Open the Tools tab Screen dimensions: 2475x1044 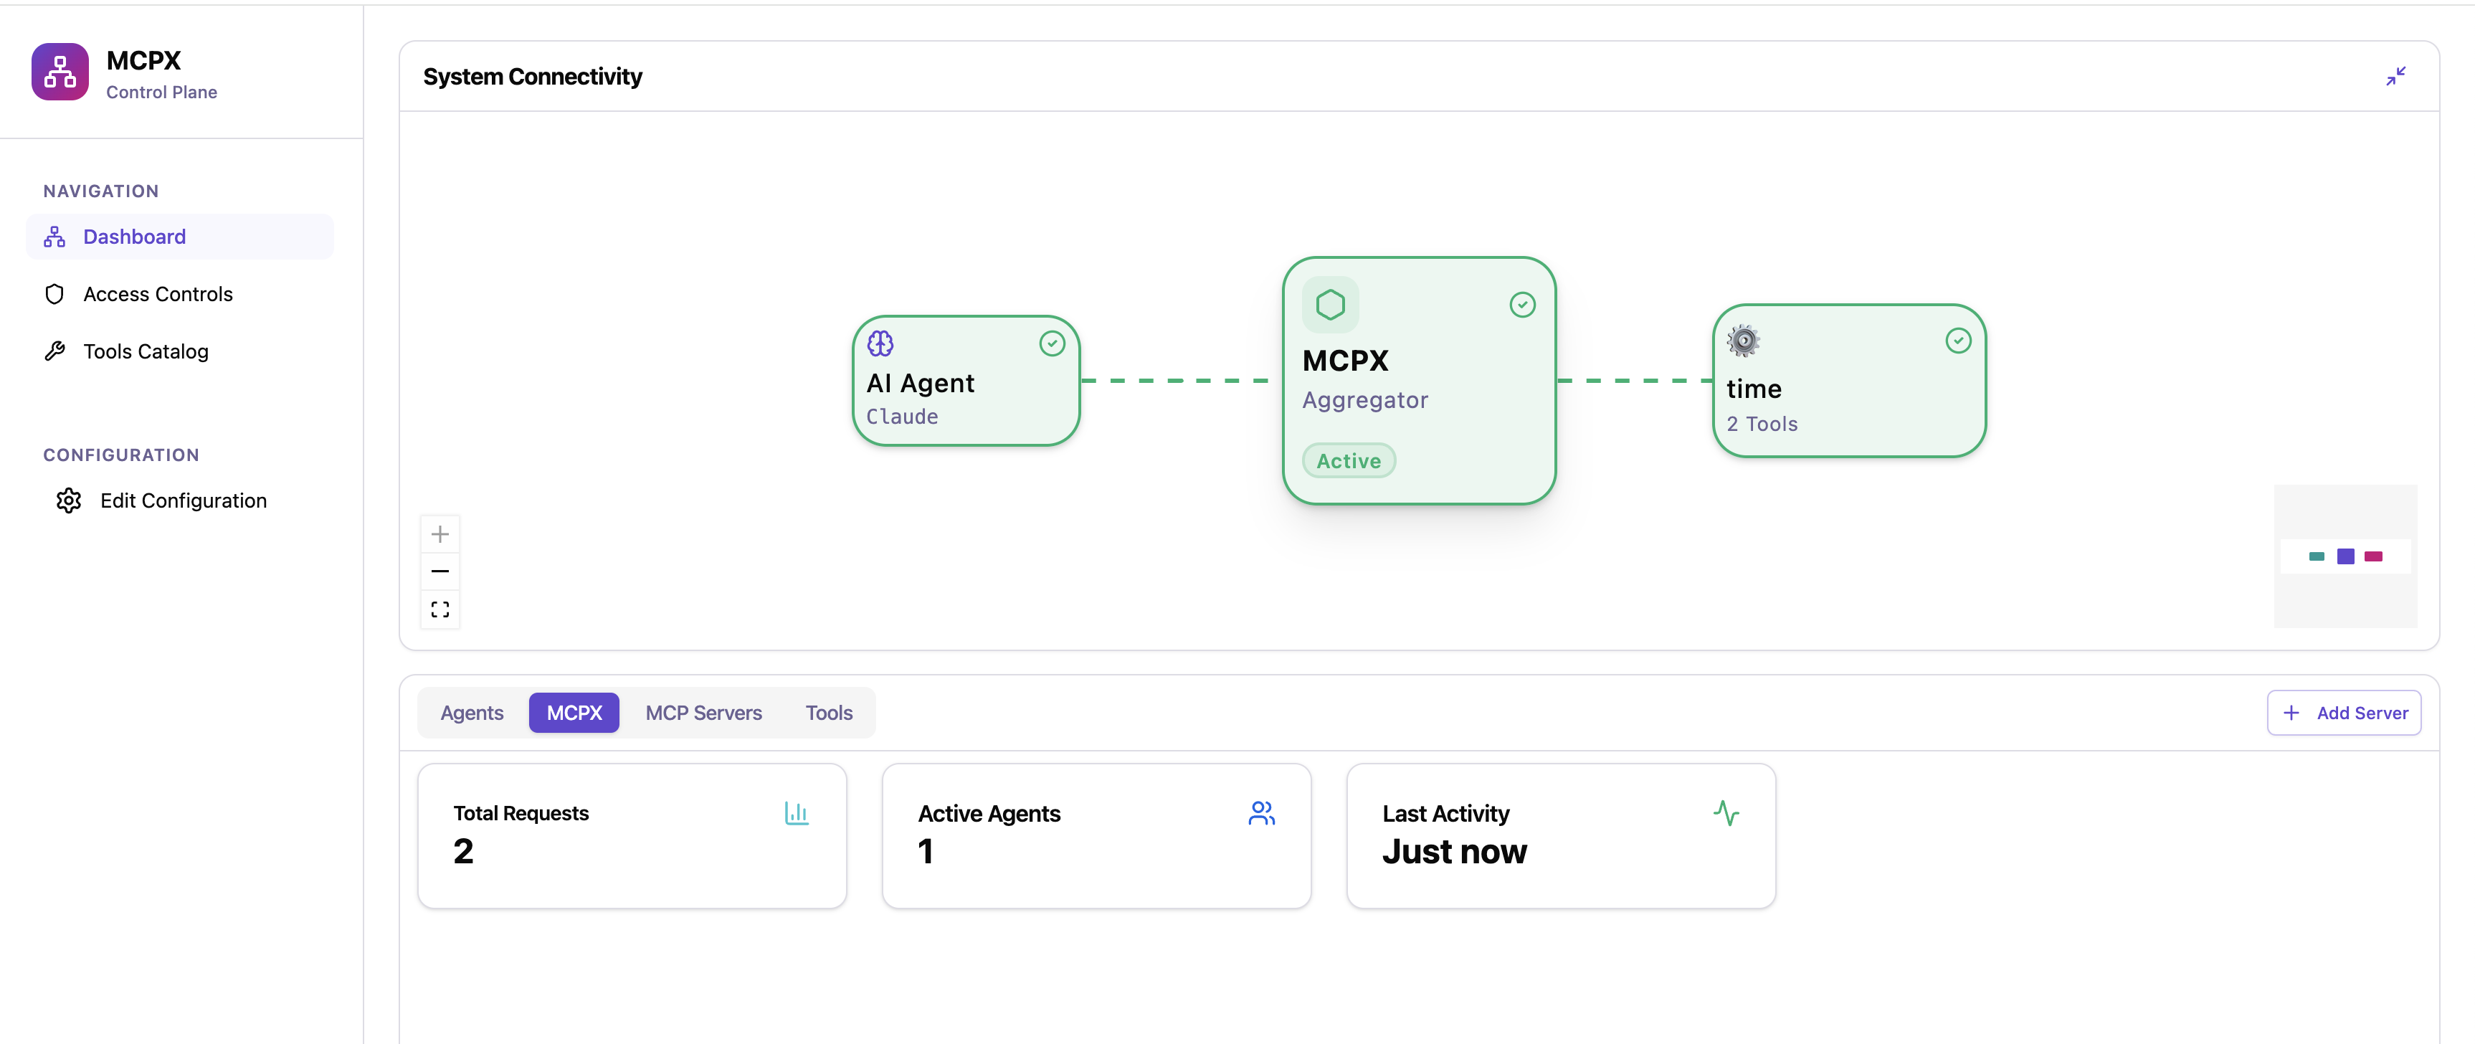[828, 713]
